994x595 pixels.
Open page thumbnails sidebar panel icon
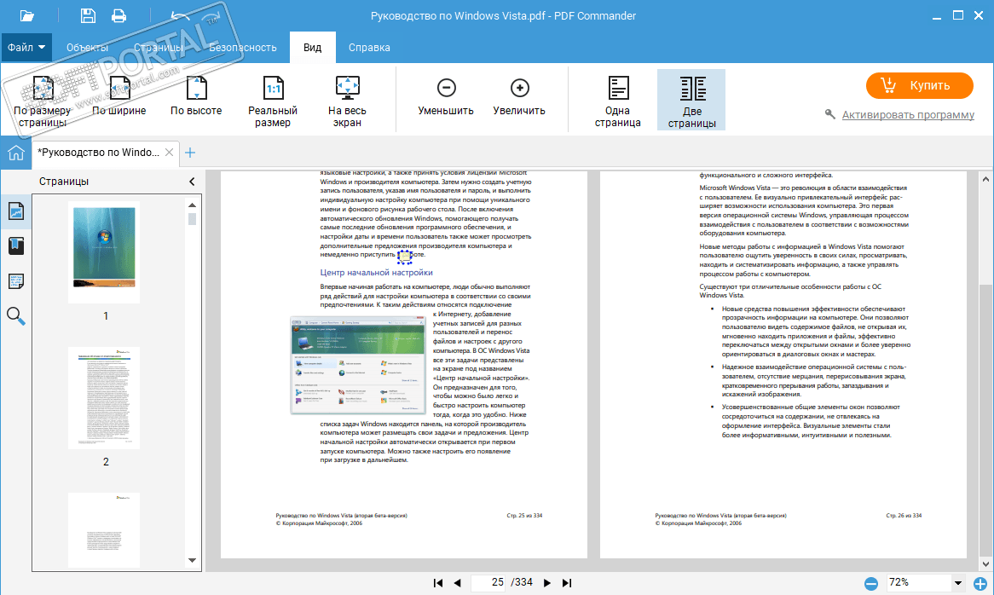coord(16,211)
